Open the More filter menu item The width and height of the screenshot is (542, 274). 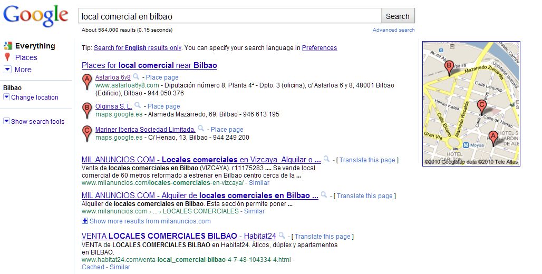click(x=23, y=70)
